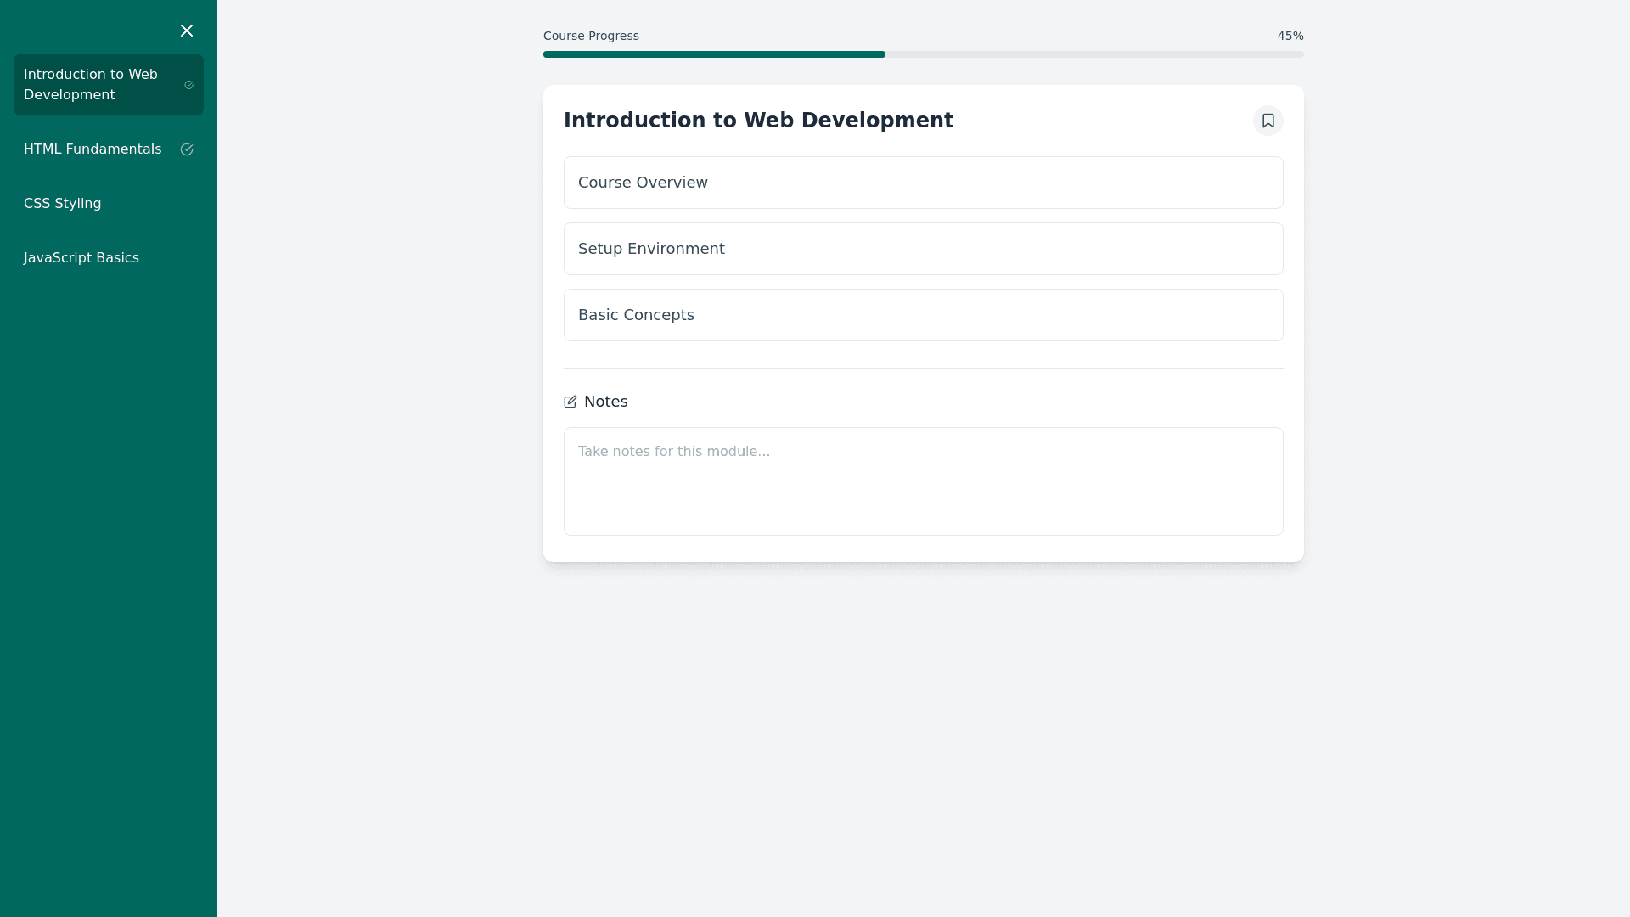Screen dimensions: 1630x917
Task: Close the sidebar with the X icon
Action: tap(187, 31)
